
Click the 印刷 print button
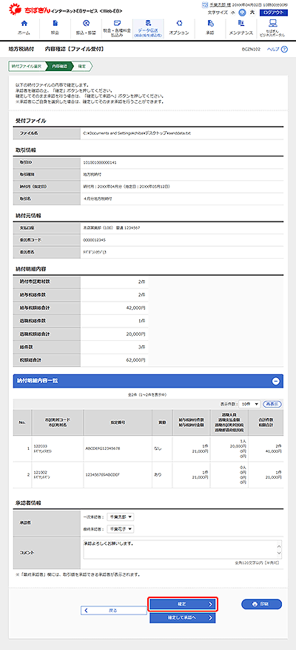pyautogui.click(x=262, y=604)
